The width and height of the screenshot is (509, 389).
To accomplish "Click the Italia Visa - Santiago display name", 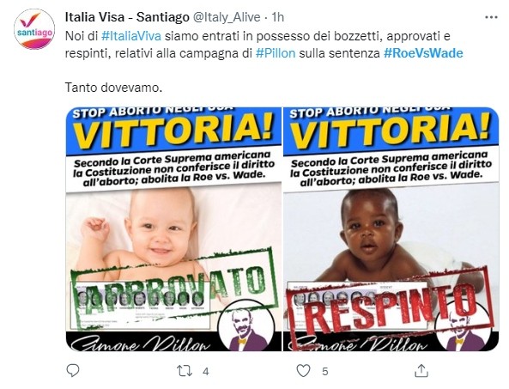I will (x=127, y=17).
